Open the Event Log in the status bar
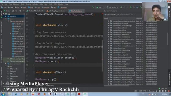The height and width of the screenshot is (96, 171). point(163,89)
